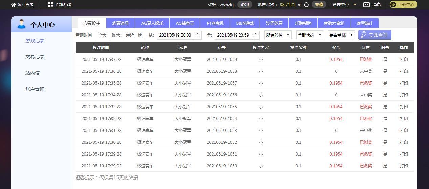Click the 充值 button
This screenshot has height=189, width=429.
coord(319,5)
